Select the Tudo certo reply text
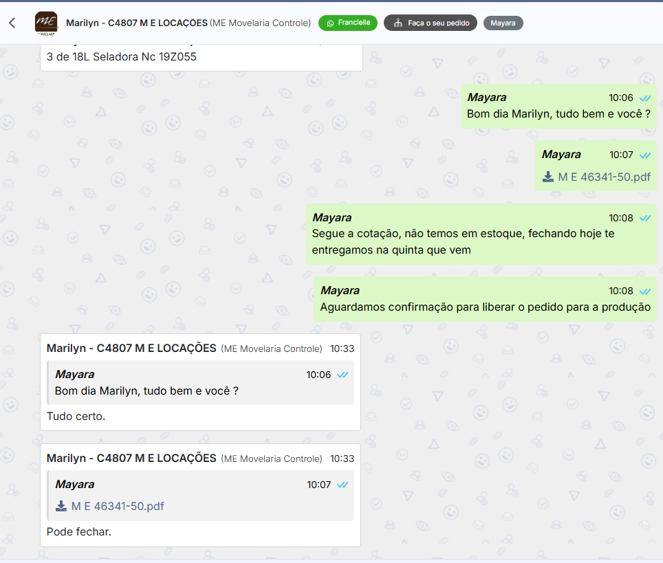The height and width of the screenshot is (563, 663). (x=76, y=417)
